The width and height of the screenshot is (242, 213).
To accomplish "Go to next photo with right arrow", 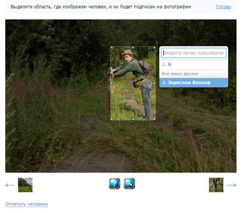I will pyautogui.click(x=231, y=185).
